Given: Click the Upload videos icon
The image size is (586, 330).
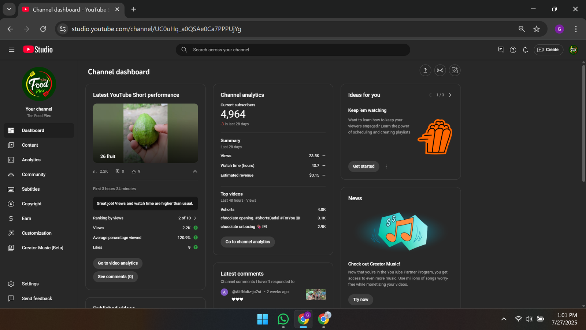Looking at the screenshot, I should pyautogui.click(x=425, y=70).
